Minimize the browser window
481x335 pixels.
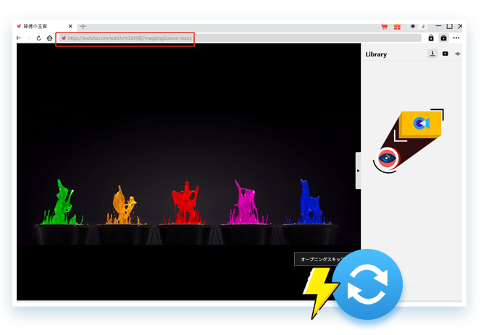tap(438, 26)
